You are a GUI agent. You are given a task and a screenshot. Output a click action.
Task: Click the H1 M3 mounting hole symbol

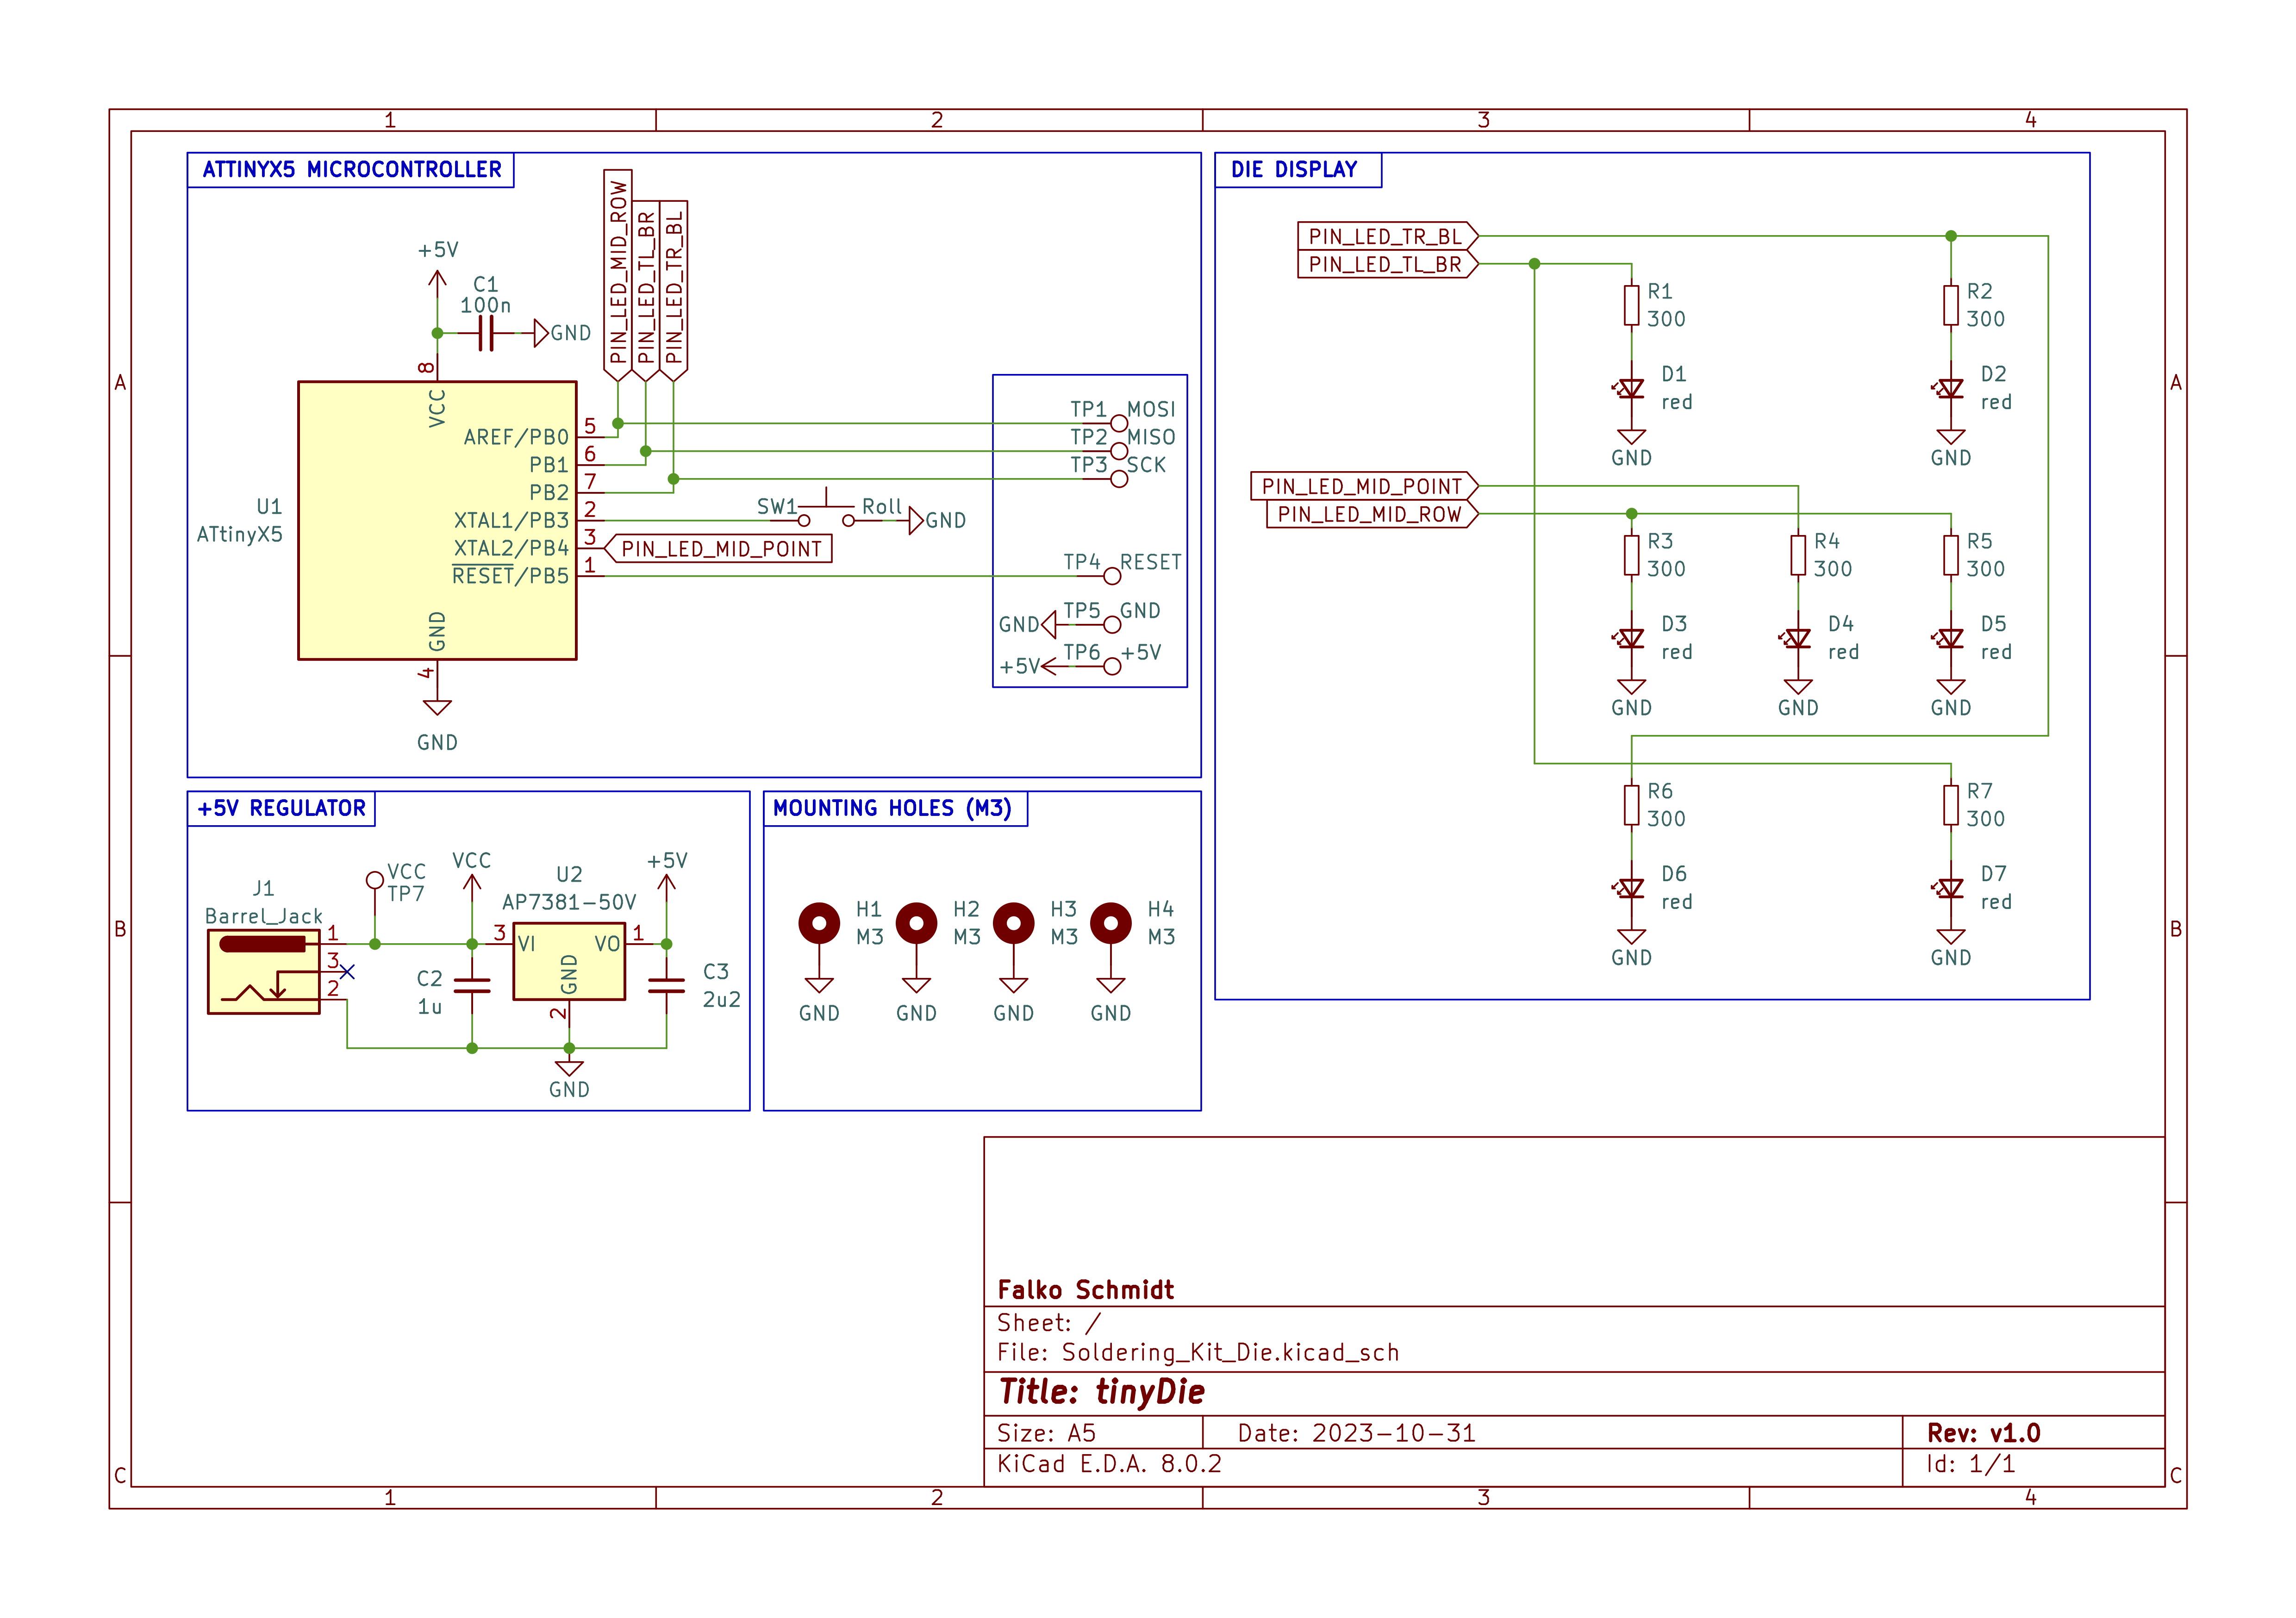coord(819,923)
